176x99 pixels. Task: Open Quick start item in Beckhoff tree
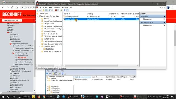click(16, 73)
